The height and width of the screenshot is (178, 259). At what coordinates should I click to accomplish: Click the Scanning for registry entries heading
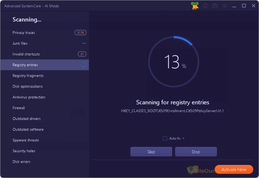click(173, 102)
